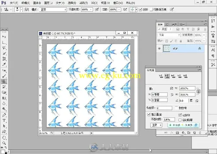Enable the Auto Hide checkbox

pyautogui.click(x=180, y=120)
